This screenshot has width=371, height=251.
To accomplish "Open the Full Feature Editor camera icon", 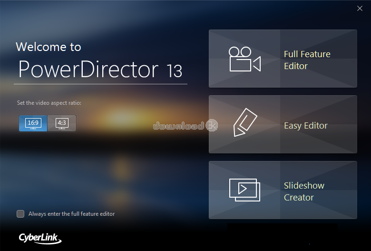I will click(x=244, y=59).
